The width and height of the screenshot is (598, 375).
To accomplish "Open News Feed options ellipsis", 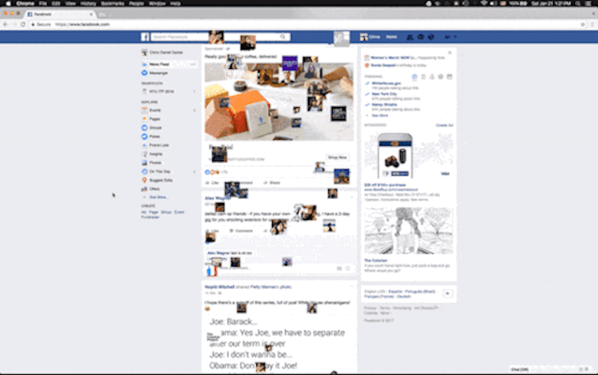I will tap(193, 64).
